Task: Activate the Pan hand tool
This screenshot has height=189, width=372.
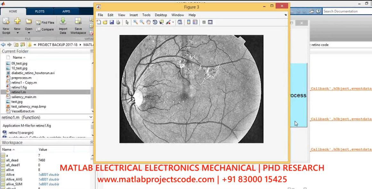Action: coord(148,22)
